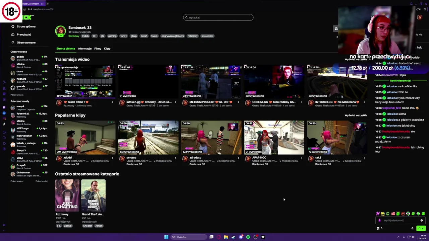Screen dimensions: 429x241
Task: Open options menu for intouch.gg szonday video
Action: [x=175, y=102]
